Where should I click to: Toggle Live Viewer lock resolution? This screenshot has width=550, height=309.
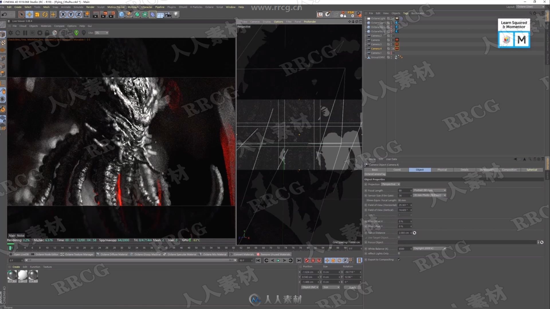47,33
